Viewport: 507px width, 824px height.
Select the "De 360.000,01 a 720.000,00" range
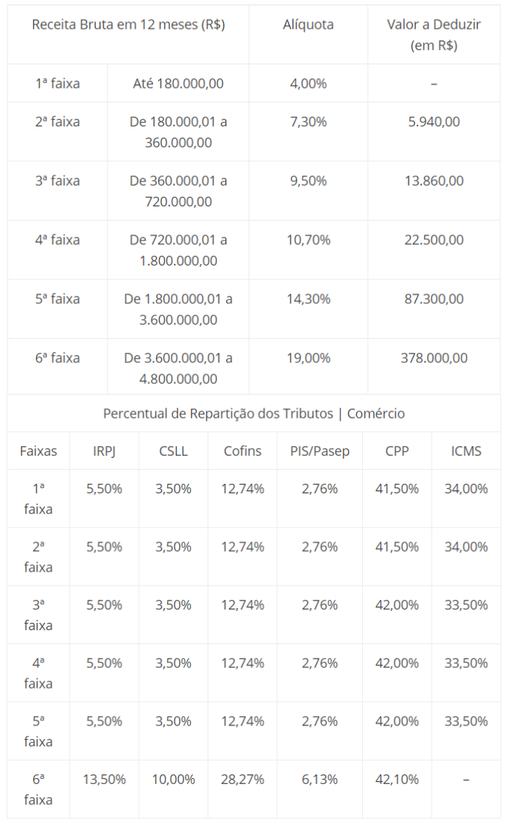pos(178,191)
